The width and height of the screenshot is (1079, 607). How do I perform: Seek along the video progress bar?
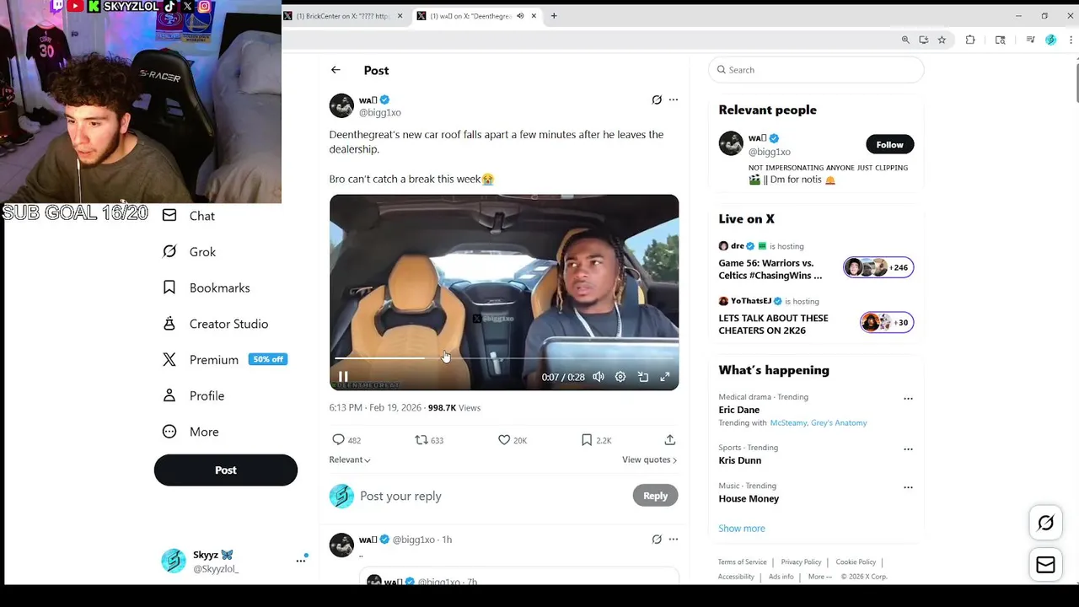point(503,358)
